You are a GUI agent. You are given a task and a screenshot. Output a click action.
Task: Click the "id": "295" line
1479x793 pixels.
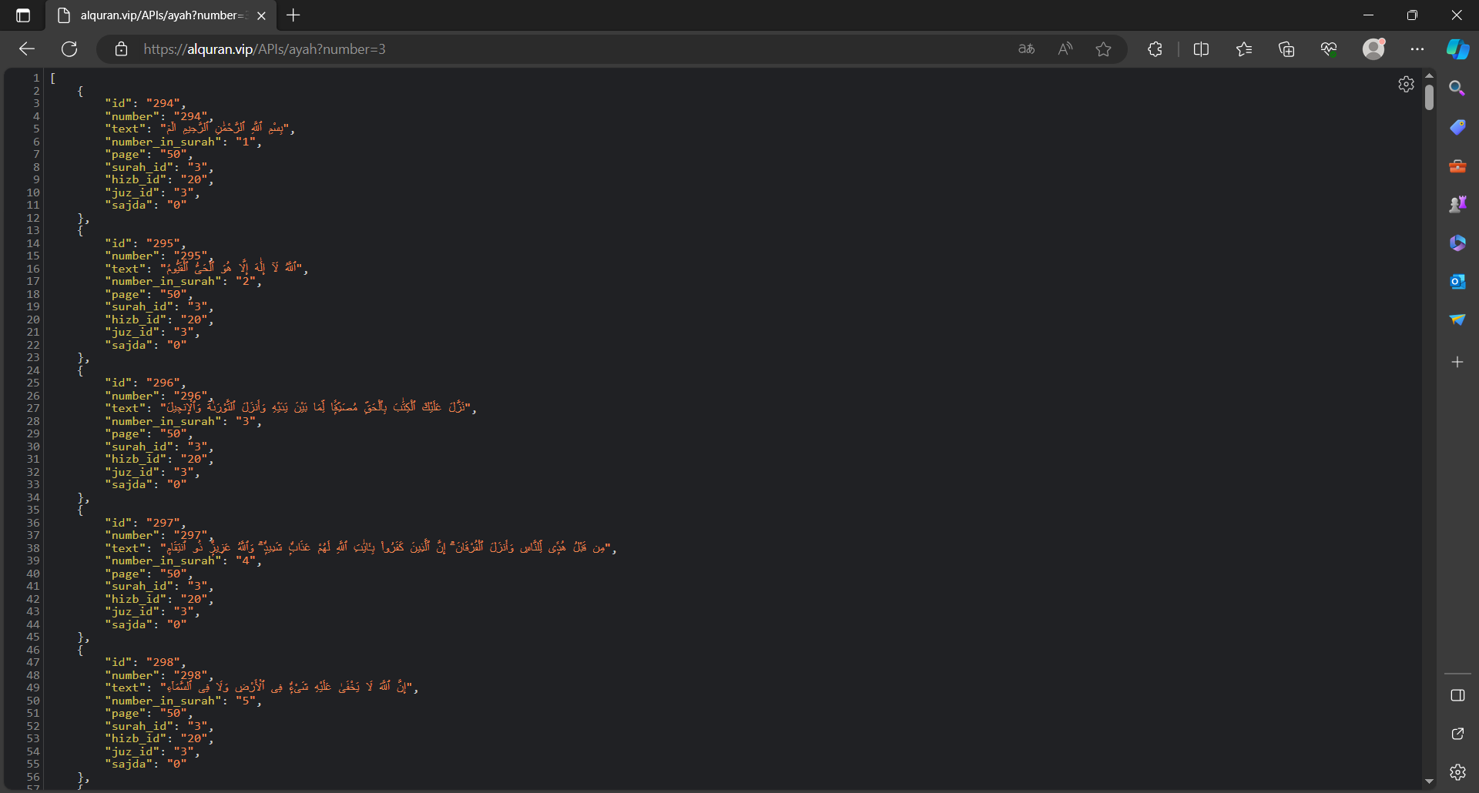click(146, 243)
